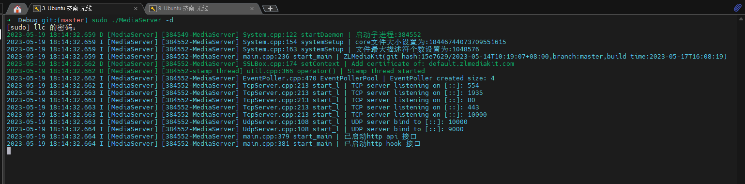The width and height of the screenshot is (745, 184).
Task: Click the key icon on tab 9
Action: tap(153, 8)
